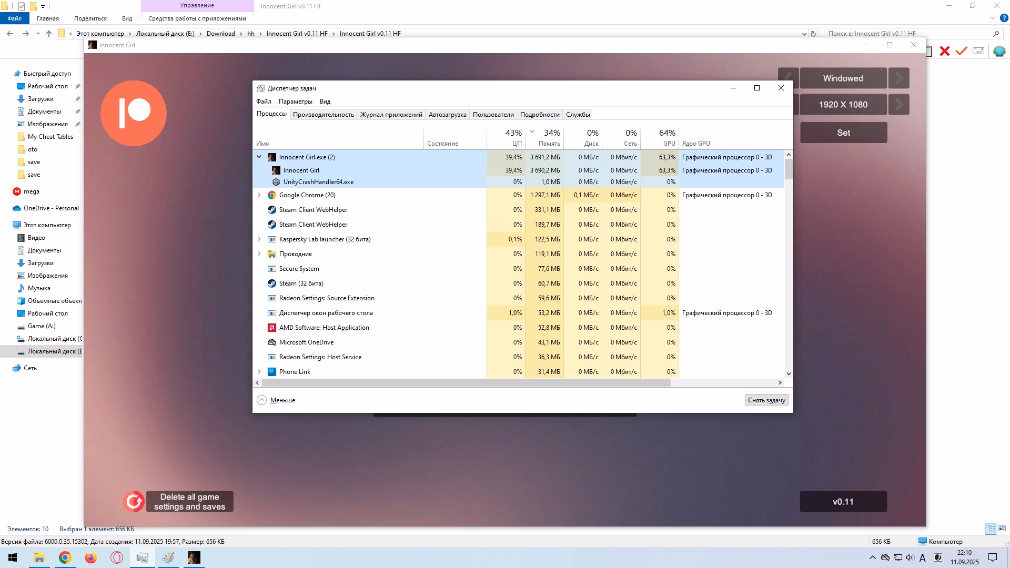The height and width of the screenshot is (568, 1010).
Task: Click Delete all game settings and saves
Action: click(x=189, y=502)
